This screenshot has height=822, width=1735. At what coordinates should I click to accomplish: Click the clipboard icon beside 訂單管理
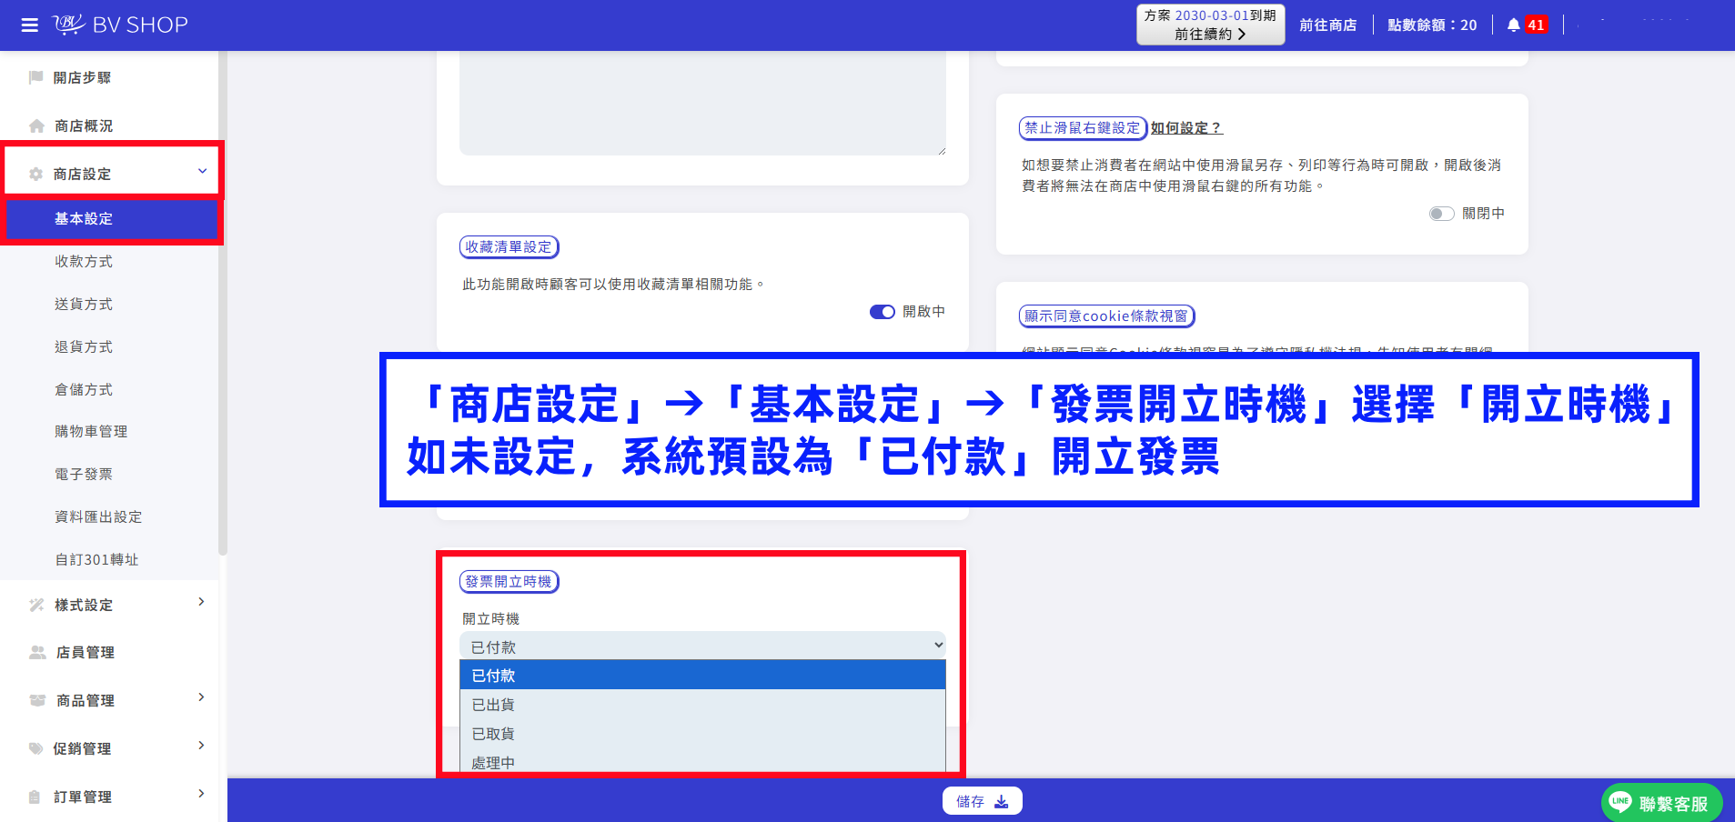(x=35, y=797)
